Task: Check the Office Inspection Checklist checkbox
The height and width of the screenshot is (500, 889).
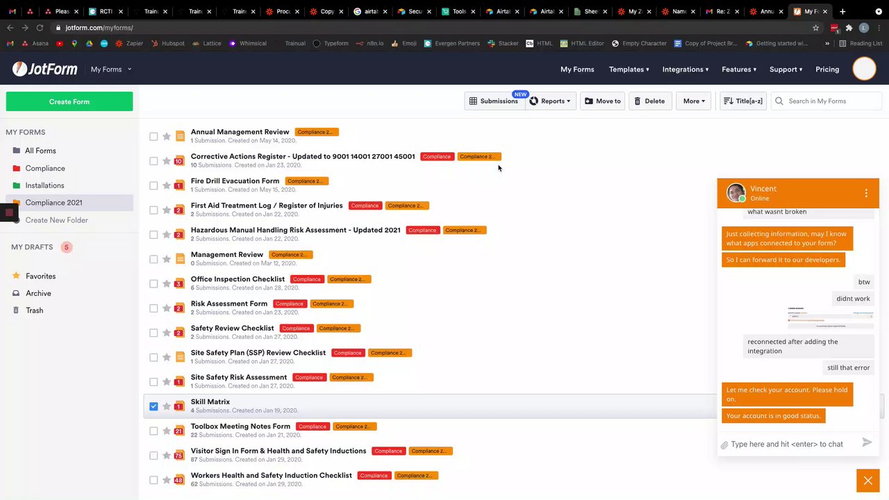Action: [153, 283]
